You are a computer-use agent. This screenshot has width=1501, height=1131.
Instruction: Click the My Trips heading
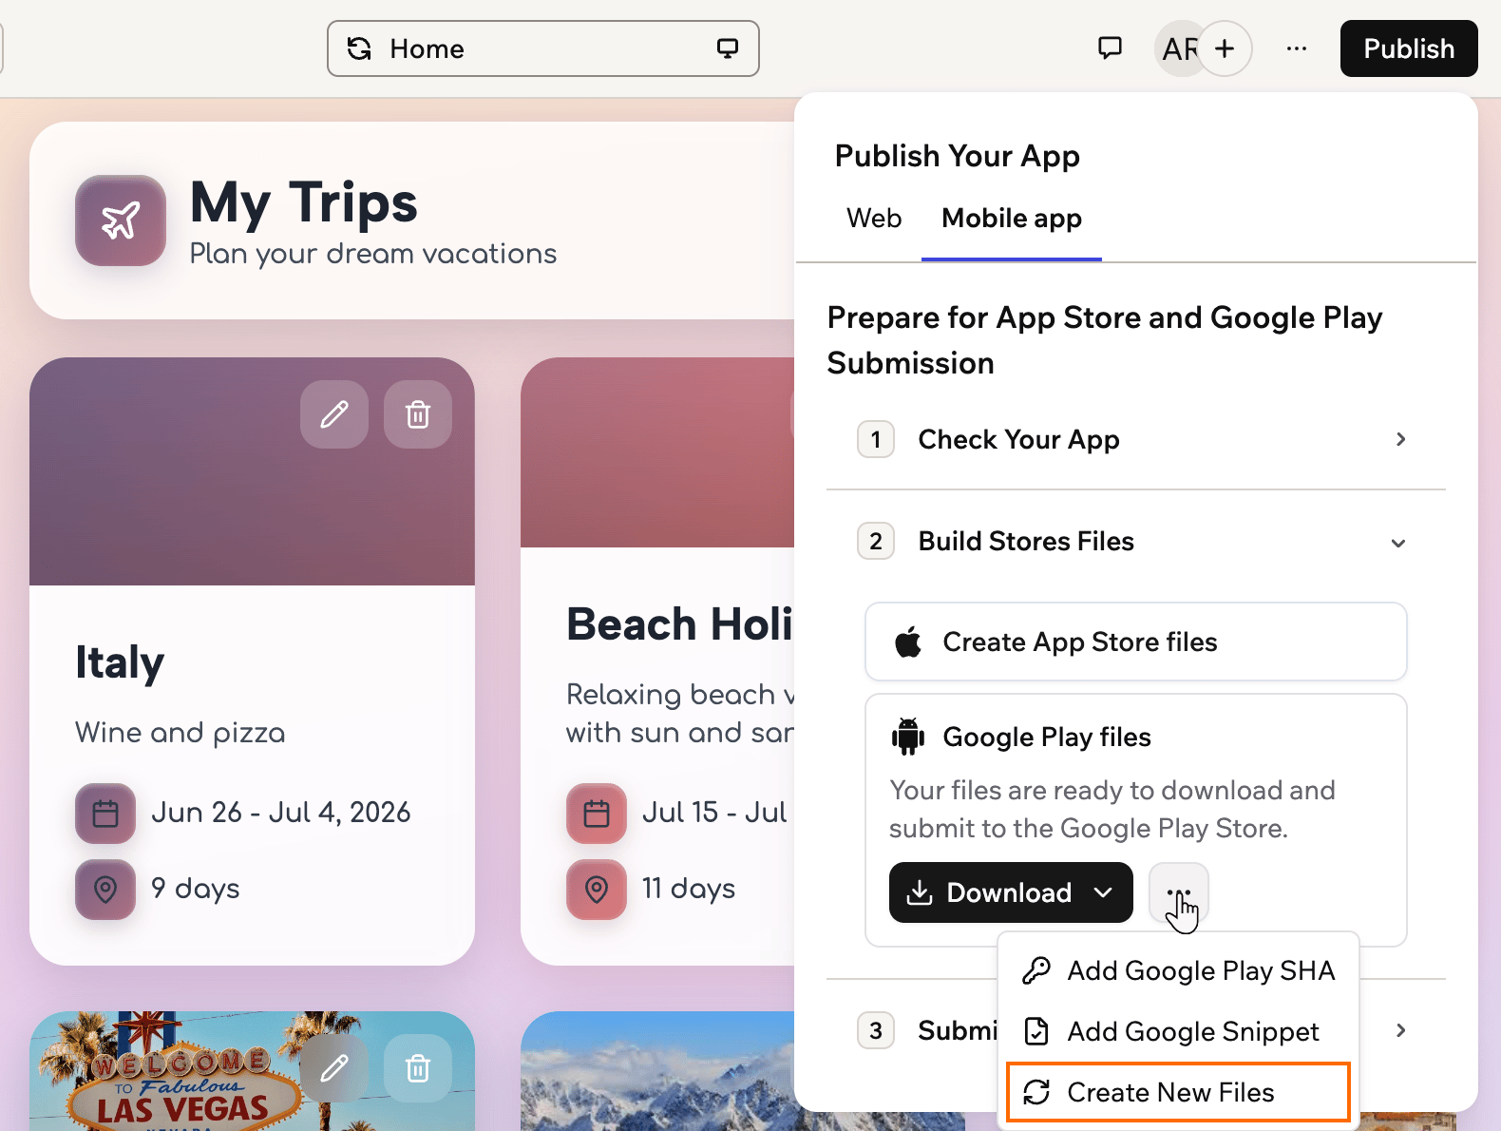pos(304,202)
